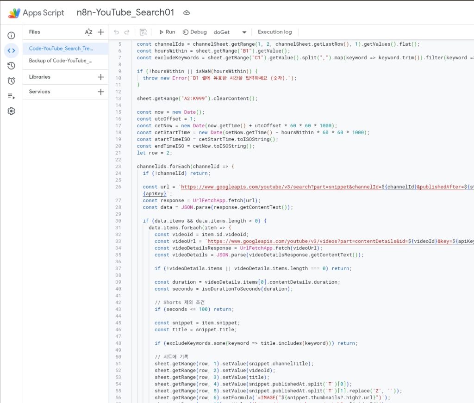Click the project title n8n-YouTube_Search01
This screenshot has width=474, height=403.
click(125, 12)
